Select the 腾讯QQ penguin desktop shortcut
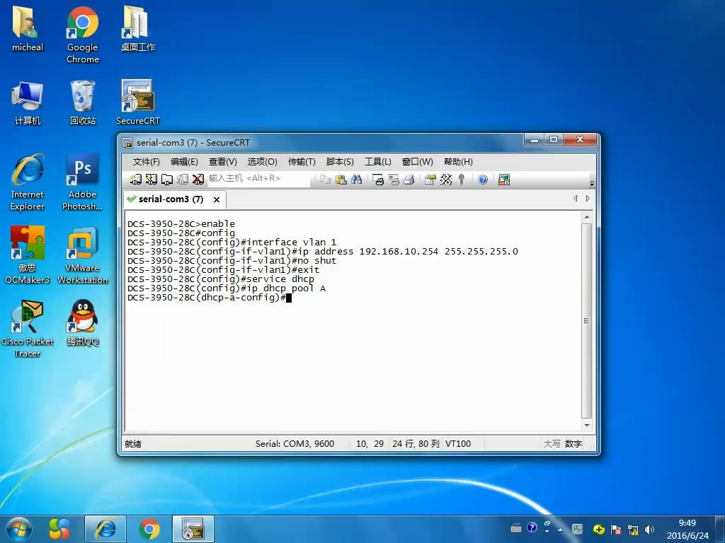The height and width of the screenshot is (543, 725). (83, 322)
